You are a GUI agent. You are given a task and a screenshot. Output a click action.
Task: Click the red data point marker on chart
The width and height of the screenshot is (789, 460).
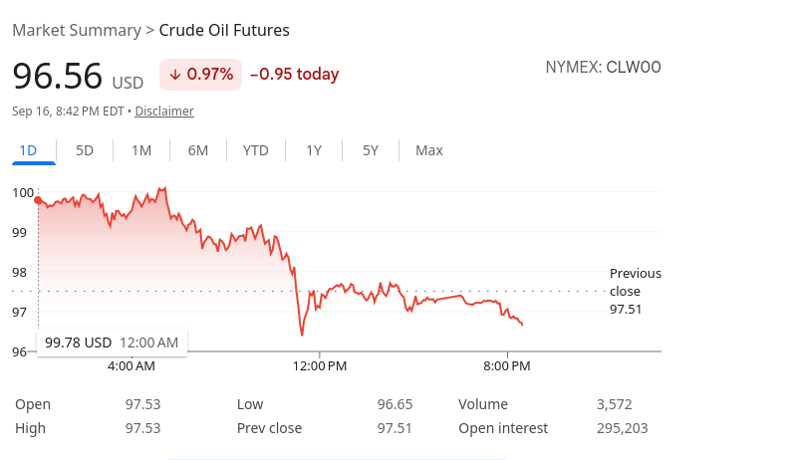38,200
